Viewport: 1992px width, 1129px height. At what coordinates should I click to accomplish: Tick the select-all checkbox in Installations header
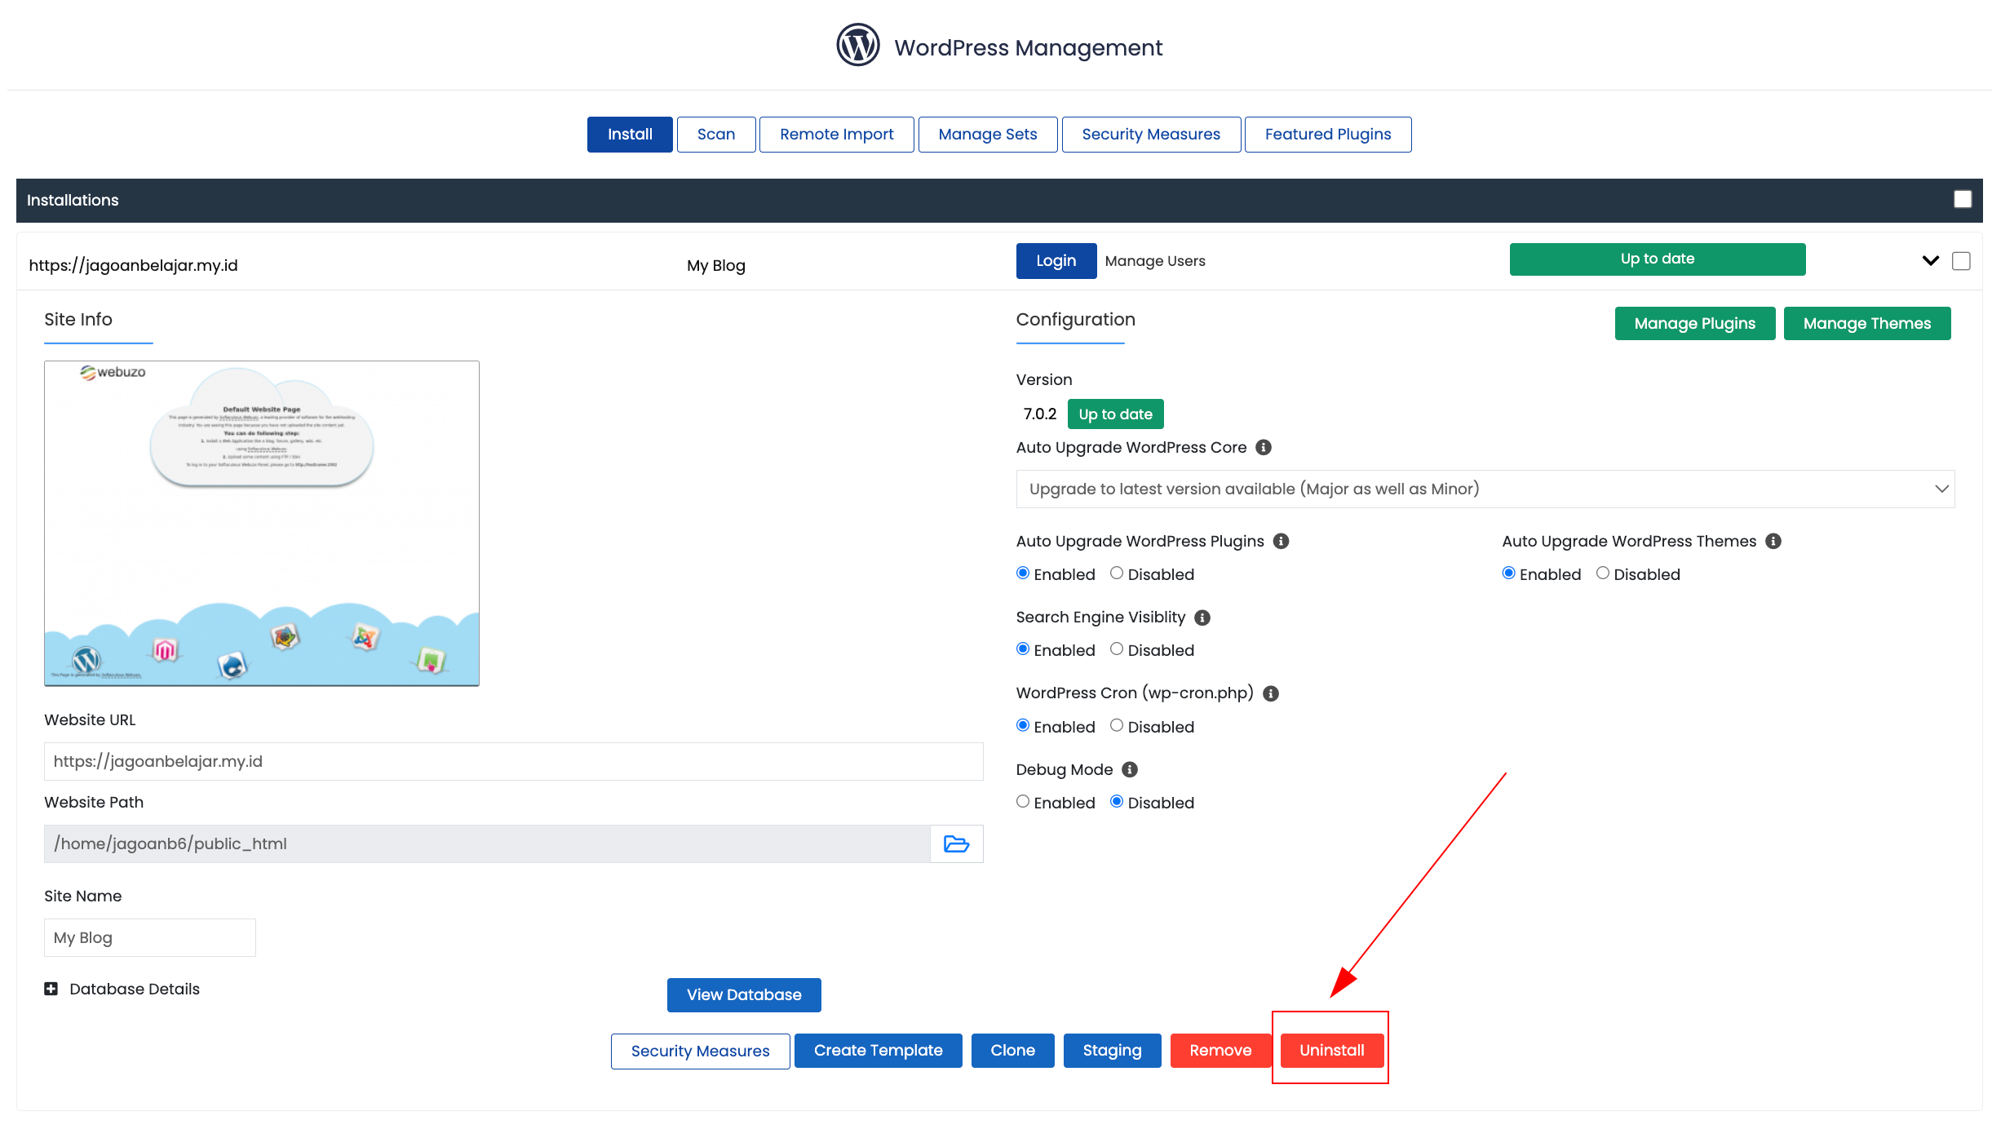click(1963, 200)
